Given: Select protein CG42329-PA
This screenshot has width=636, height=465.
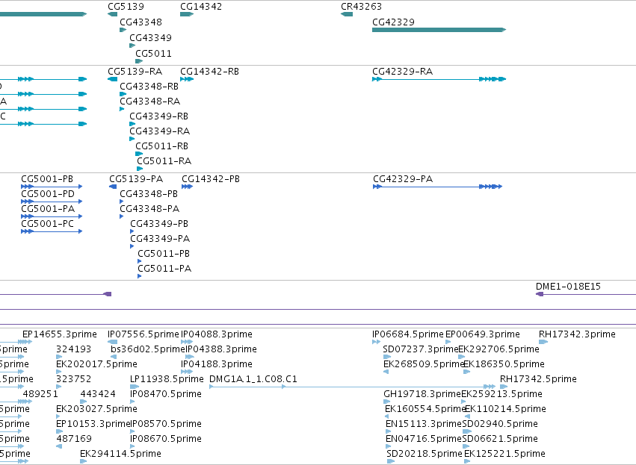Looking at the screenshot, I should coord(438,187).
